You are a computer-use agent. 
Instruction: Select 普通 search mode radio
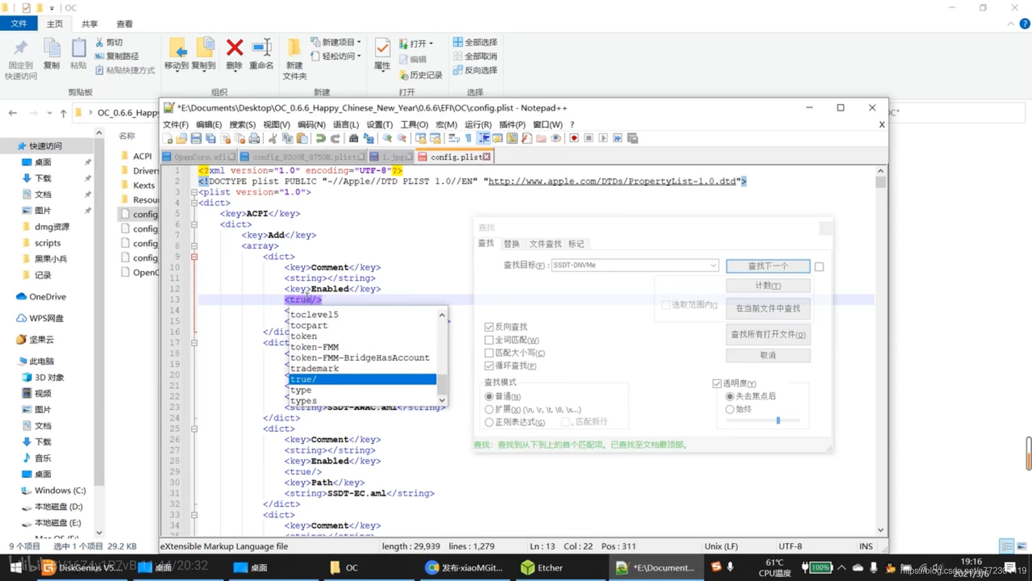click(489, 396)
